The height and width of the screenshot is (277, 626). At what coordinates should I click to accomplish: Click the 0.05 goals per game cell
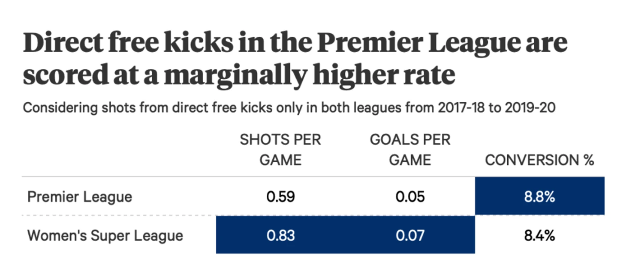click(410, 197)
